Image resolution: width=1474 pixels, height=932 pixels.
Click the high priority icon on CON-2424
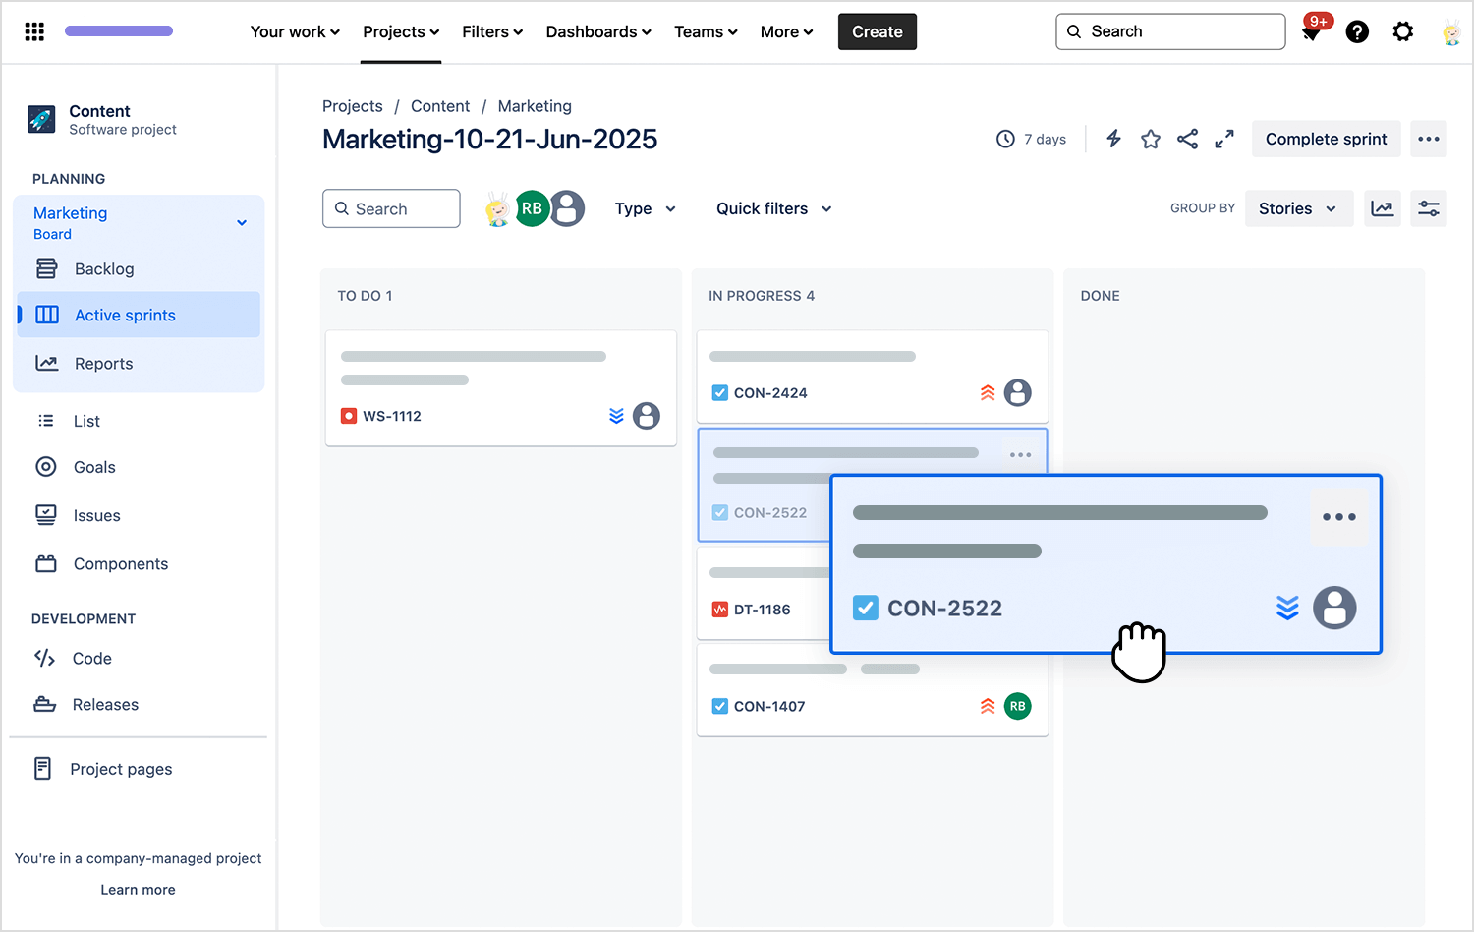coord(988,393)
